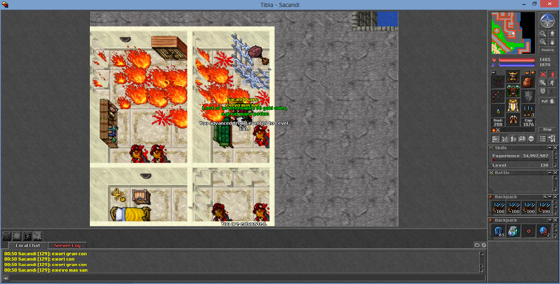Screen dimensions: 560x284
Task: Click the small red ring item
Action: (528, 231)
